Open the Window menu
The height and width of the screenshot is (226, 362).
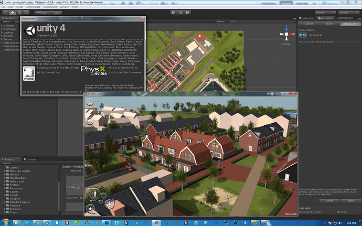65,7
